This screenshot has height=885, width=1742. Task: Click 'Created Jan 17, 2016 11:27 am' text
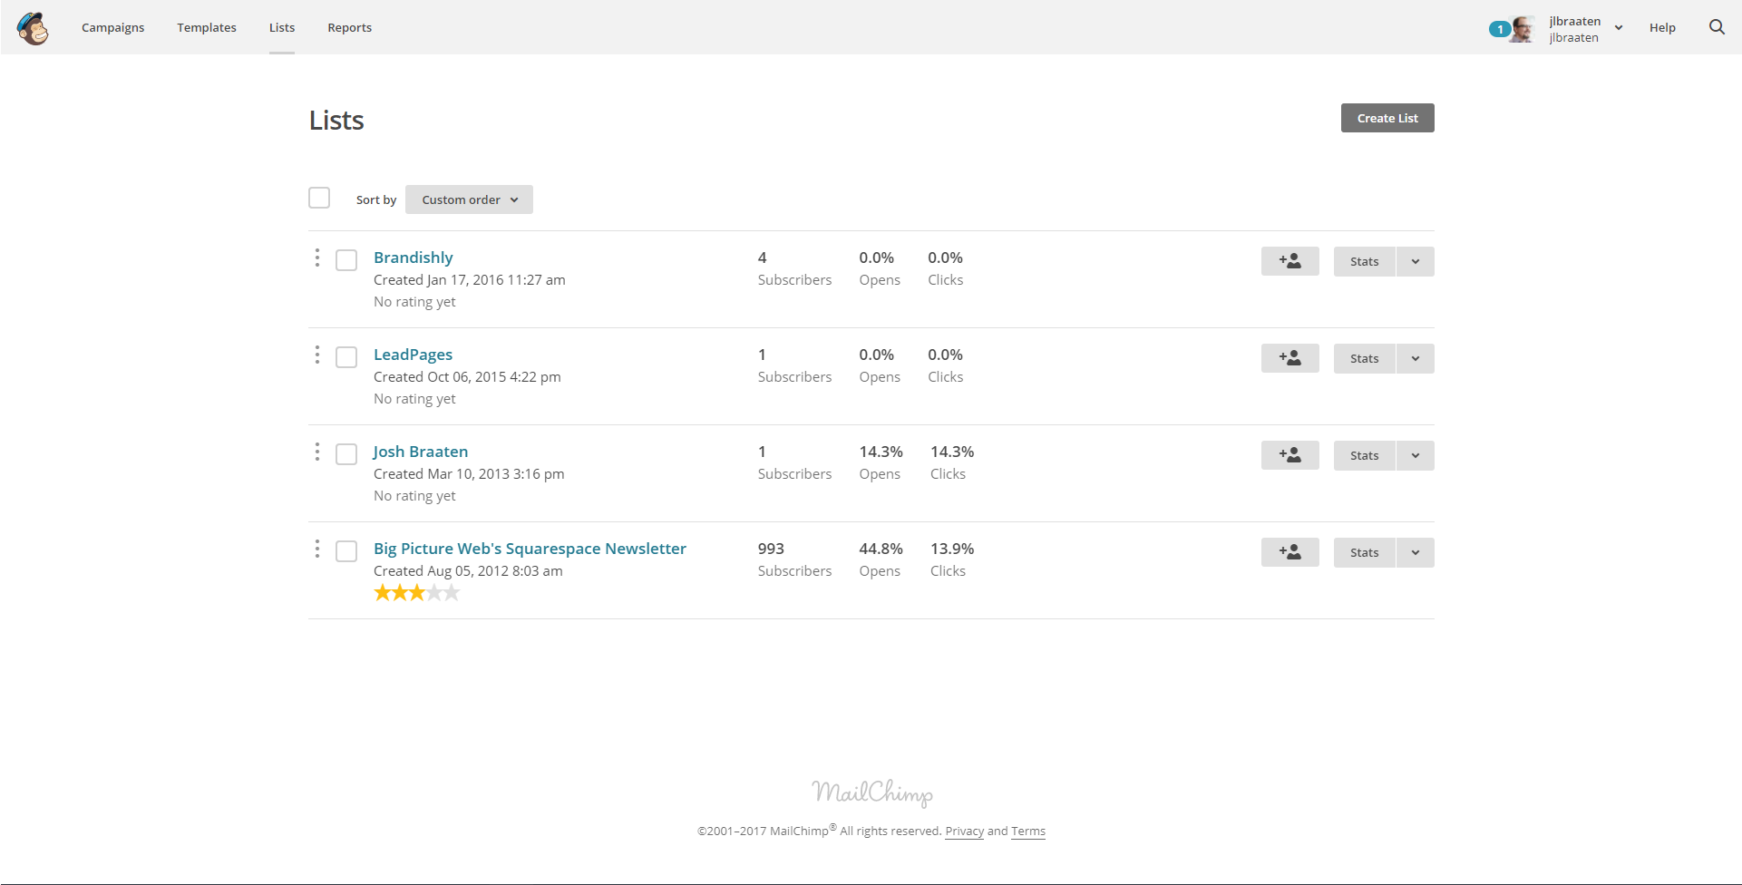point(470,280)
